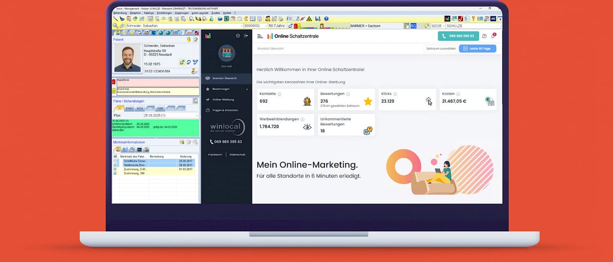Click the blue question mark help icon

point(326,18)
